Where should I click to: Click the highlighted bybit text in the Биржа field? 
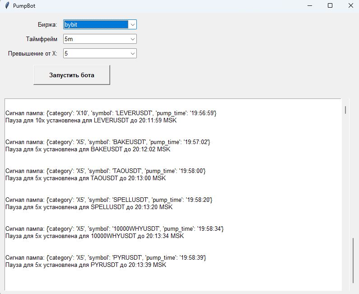(x=71, y=24)
